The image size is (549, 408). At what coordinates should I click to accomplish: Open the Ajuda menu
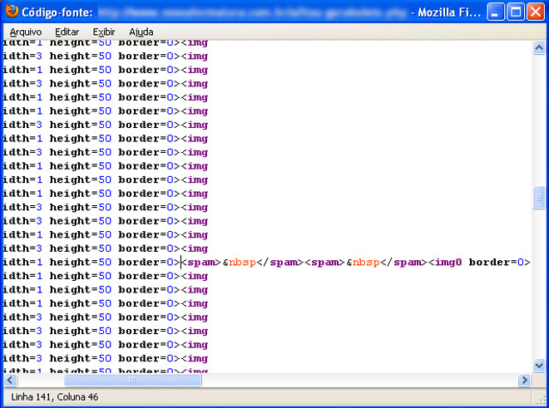[141, 31]
